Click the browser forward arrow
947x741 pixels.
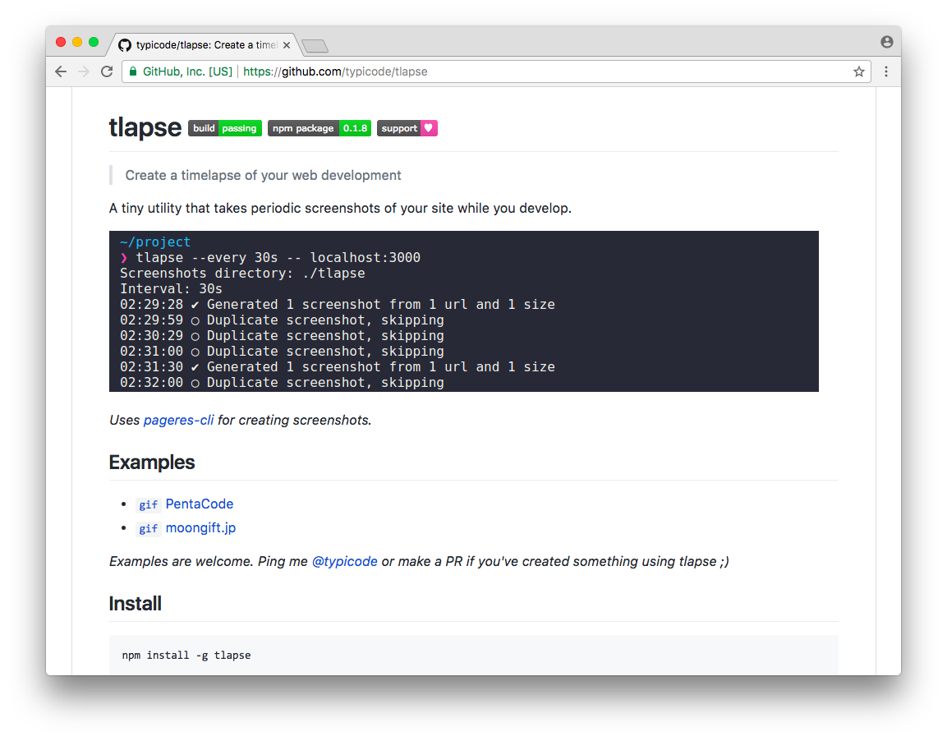83,71
